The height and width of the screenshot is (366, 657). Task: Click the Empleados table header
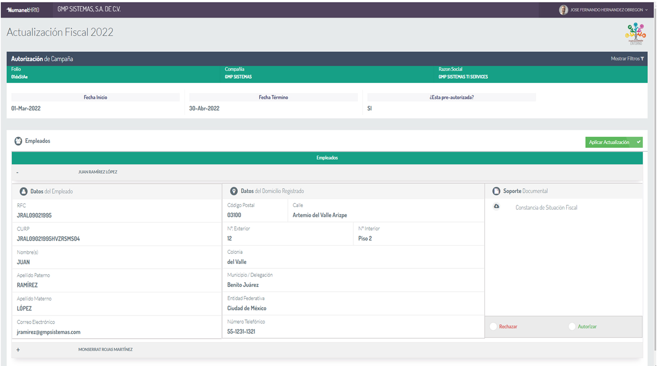327,158
